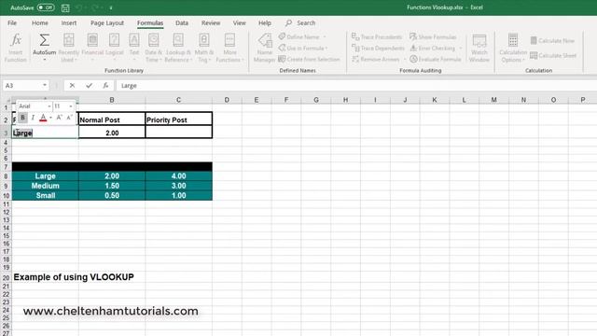Switch to the Review tab
The height and width of the screenshot is (336, 597).
tap(211, 22)
